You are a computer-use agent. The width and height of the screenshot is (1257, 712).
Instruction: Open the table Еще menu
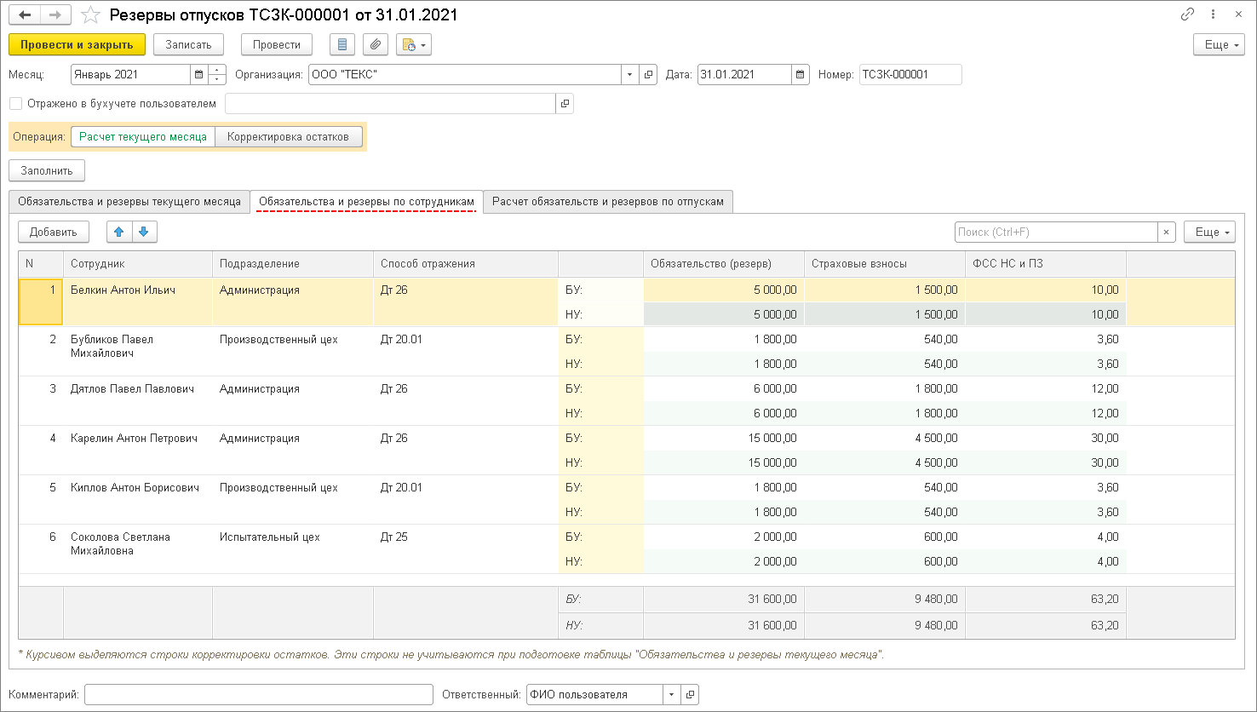point(1209,232)
